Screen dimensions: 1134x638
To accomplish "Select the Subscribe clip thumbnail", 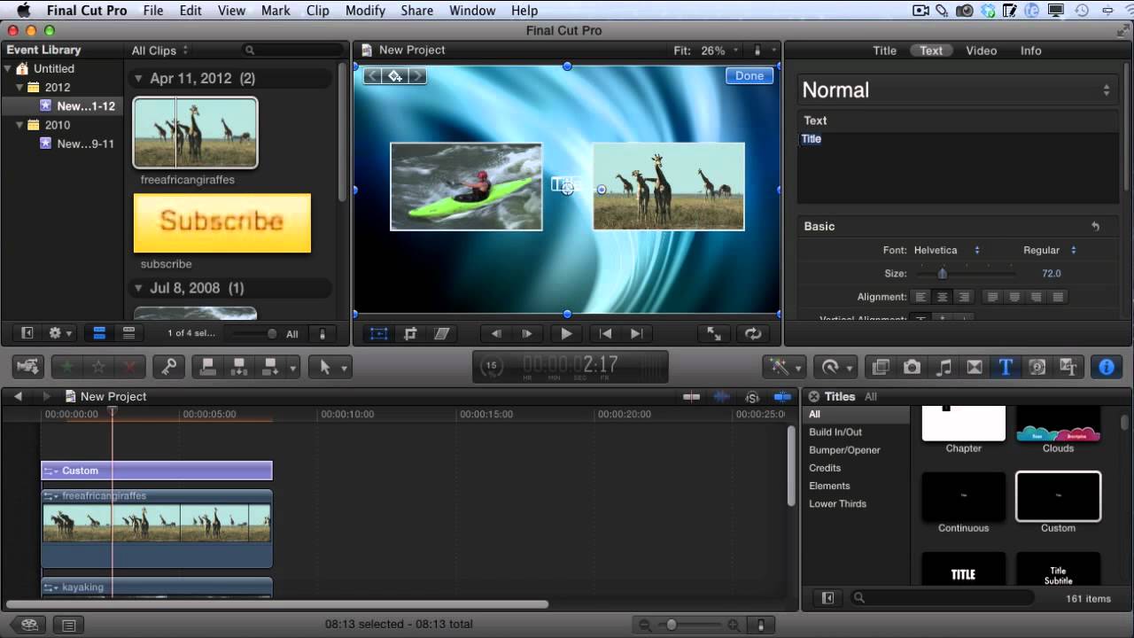I will pos(222,223).
